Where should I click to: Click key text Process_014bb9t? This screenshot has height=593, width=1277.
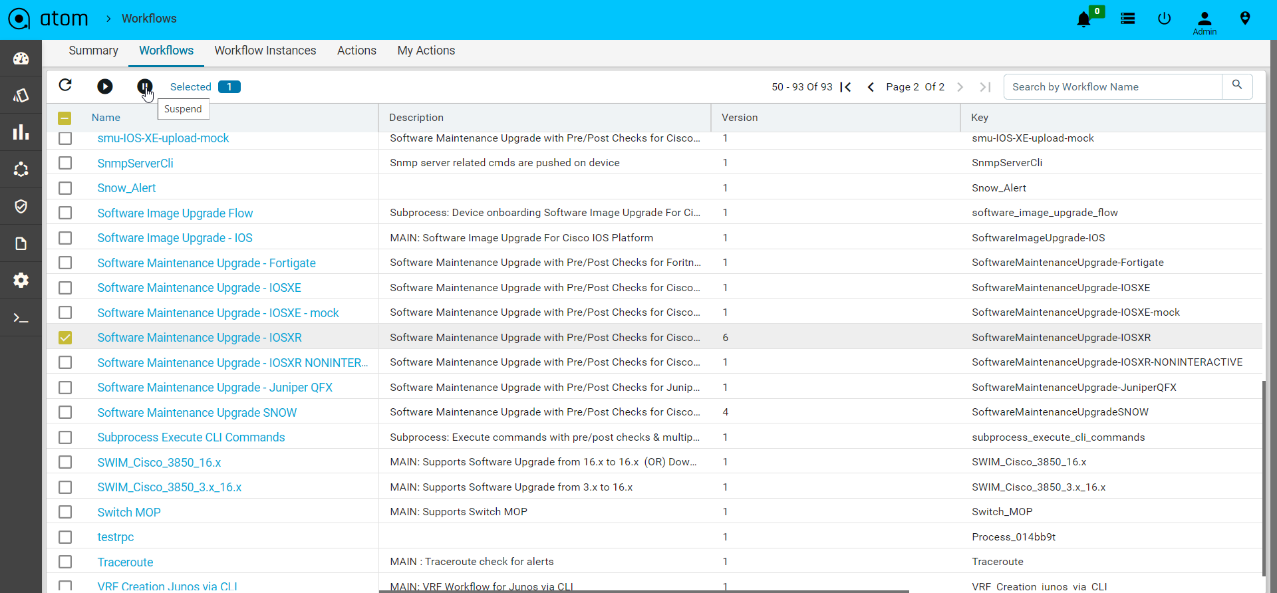point(1014,537)
